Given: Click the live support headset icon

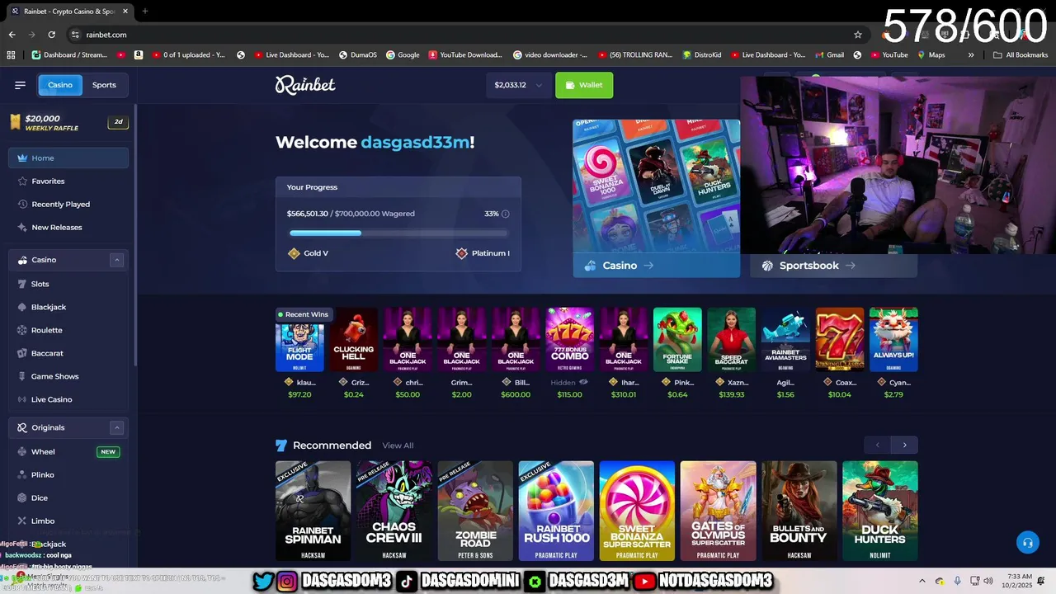Looking at the screenshot, I should 1027,542.
